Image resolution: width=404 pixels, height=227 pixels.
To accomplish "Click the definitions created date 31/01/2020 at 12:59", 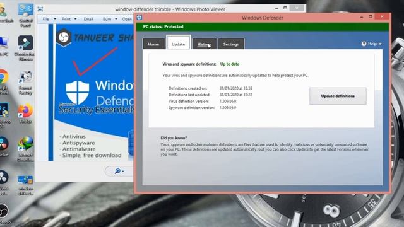I will [235, 88].
